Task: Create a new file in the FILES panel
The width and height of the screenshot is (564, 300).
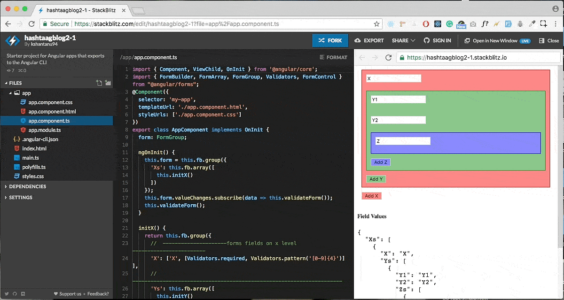Action: (x=100, y=83)
